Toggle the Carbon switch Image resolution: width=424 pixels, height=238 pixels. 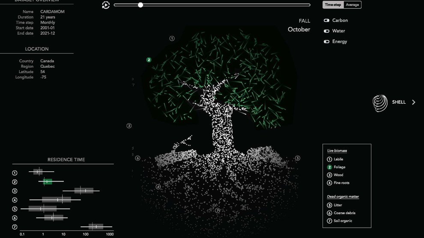[x=327, y=21]
